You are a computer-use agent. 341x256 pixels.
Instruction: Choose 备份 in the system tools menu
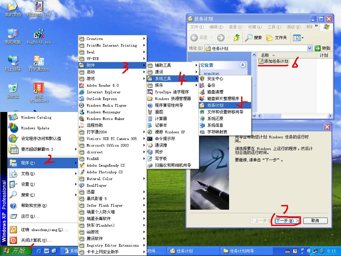point(225,85)
